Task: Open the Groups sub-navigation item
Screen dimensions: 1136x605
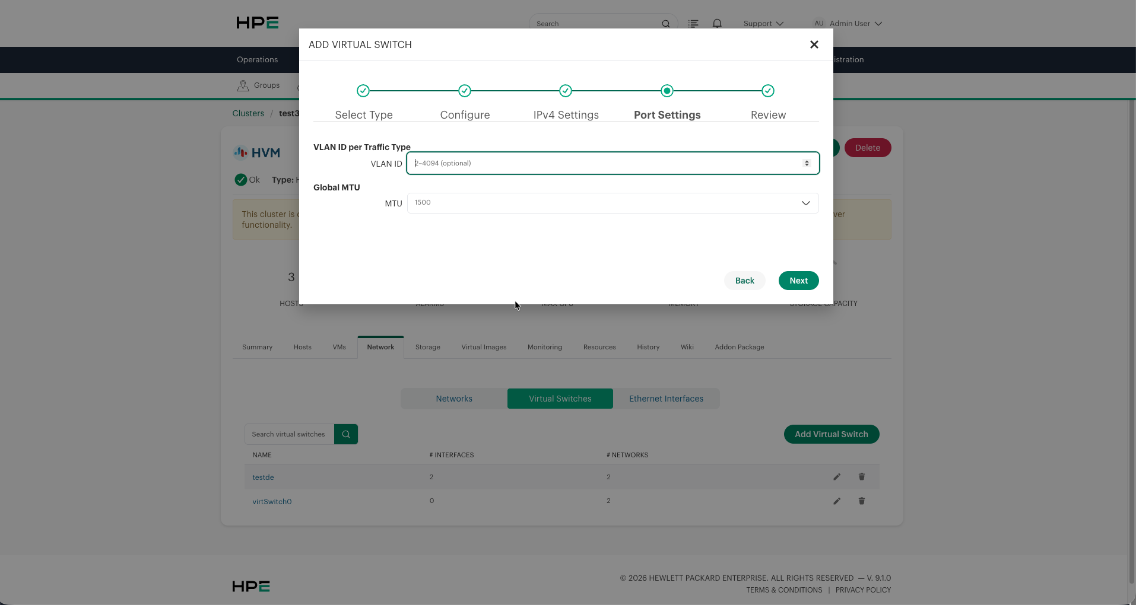Action: click(x=258, y=85)
